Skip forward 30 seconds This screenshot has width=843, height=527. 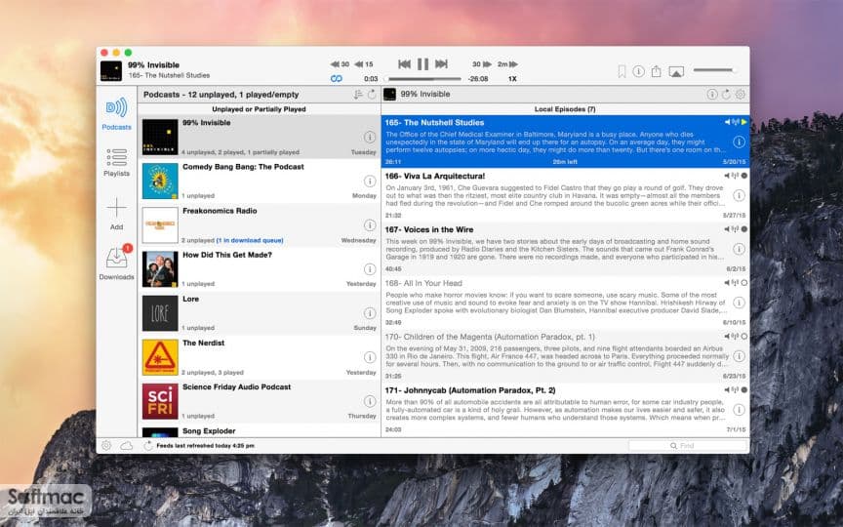[482, 64]
